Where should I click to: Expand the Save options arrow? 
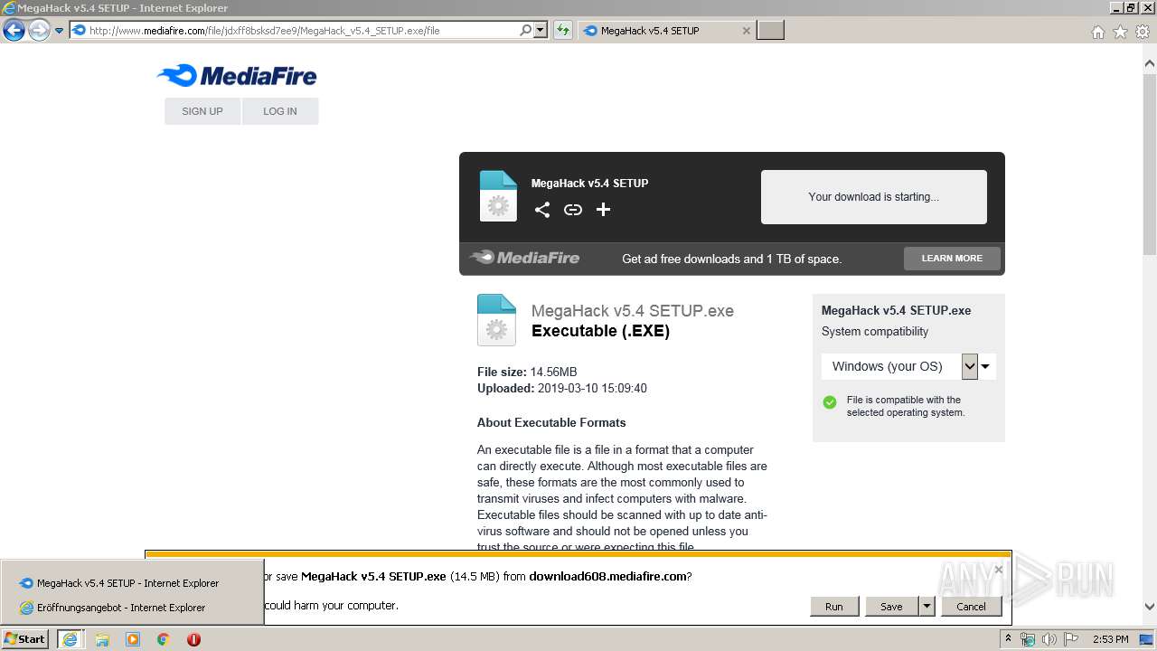pyautogui.click(x=927, y=607)
